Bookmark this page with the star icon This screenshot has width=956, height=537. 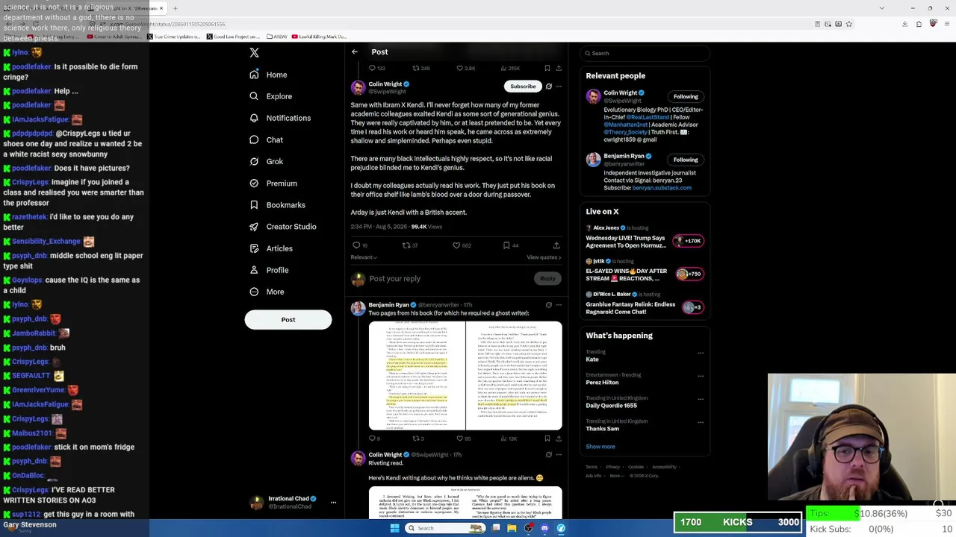(x=849, y=24)
